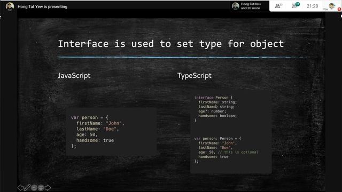
Task: Click the '// this is optional' comment
Action: coord(238,152)
